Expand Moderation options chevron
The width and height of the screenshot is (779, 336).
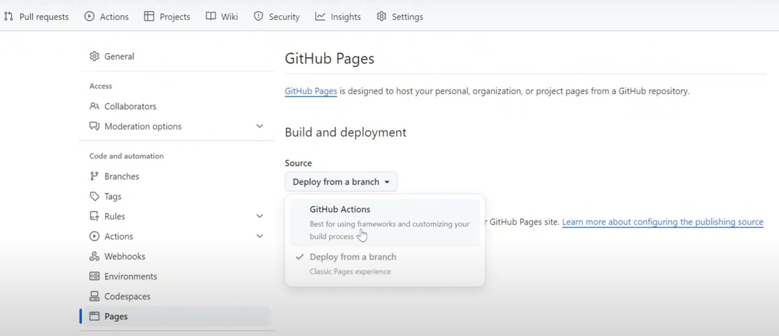point(260,126)
